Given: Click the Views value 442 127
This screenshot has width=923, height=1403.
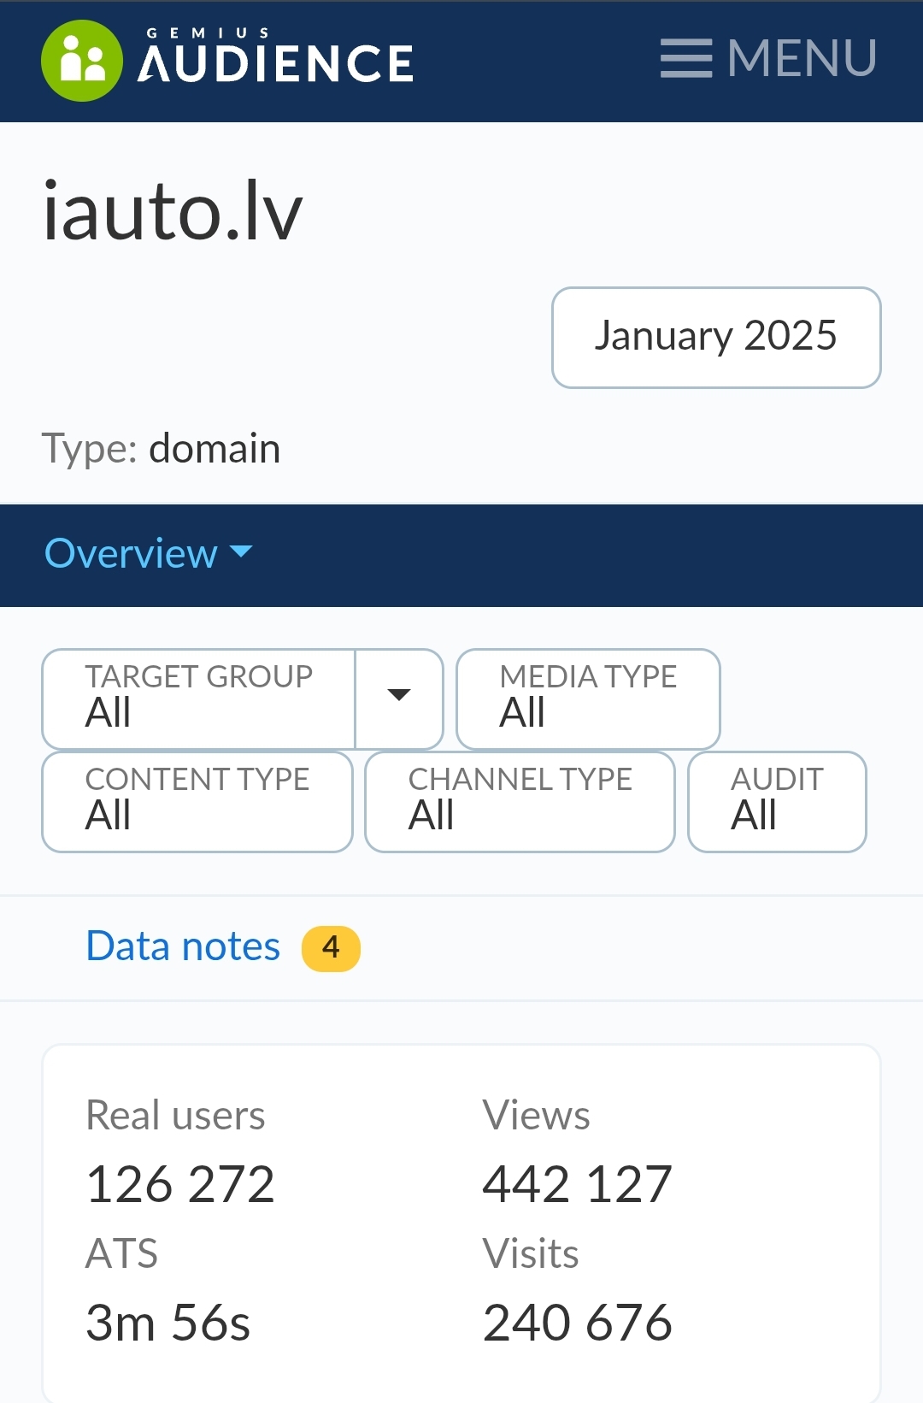Looking at the screenshot, I should coord(577,1184).
